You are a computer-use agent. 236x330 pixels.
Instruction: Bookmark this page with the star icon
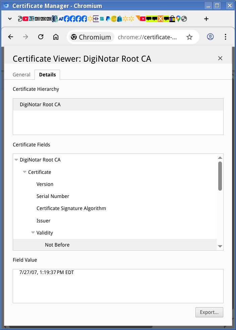point(189,37)
